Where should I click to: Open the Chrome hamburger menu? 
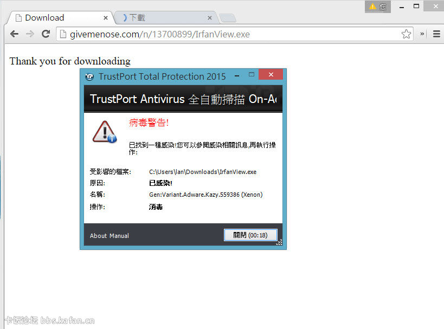click(436, 34)
